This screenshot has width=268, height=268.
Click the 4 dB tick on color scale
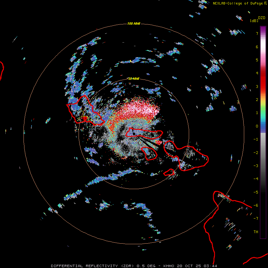(x=257, y=73)
